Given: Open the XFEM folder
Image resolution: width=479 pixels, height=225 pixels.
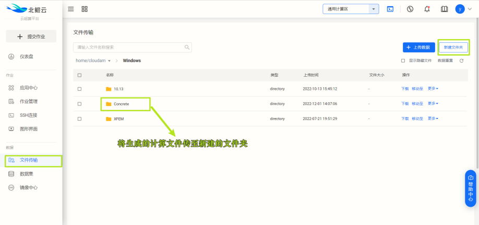Looking at the screenshot, I should (x=118, y=119).
